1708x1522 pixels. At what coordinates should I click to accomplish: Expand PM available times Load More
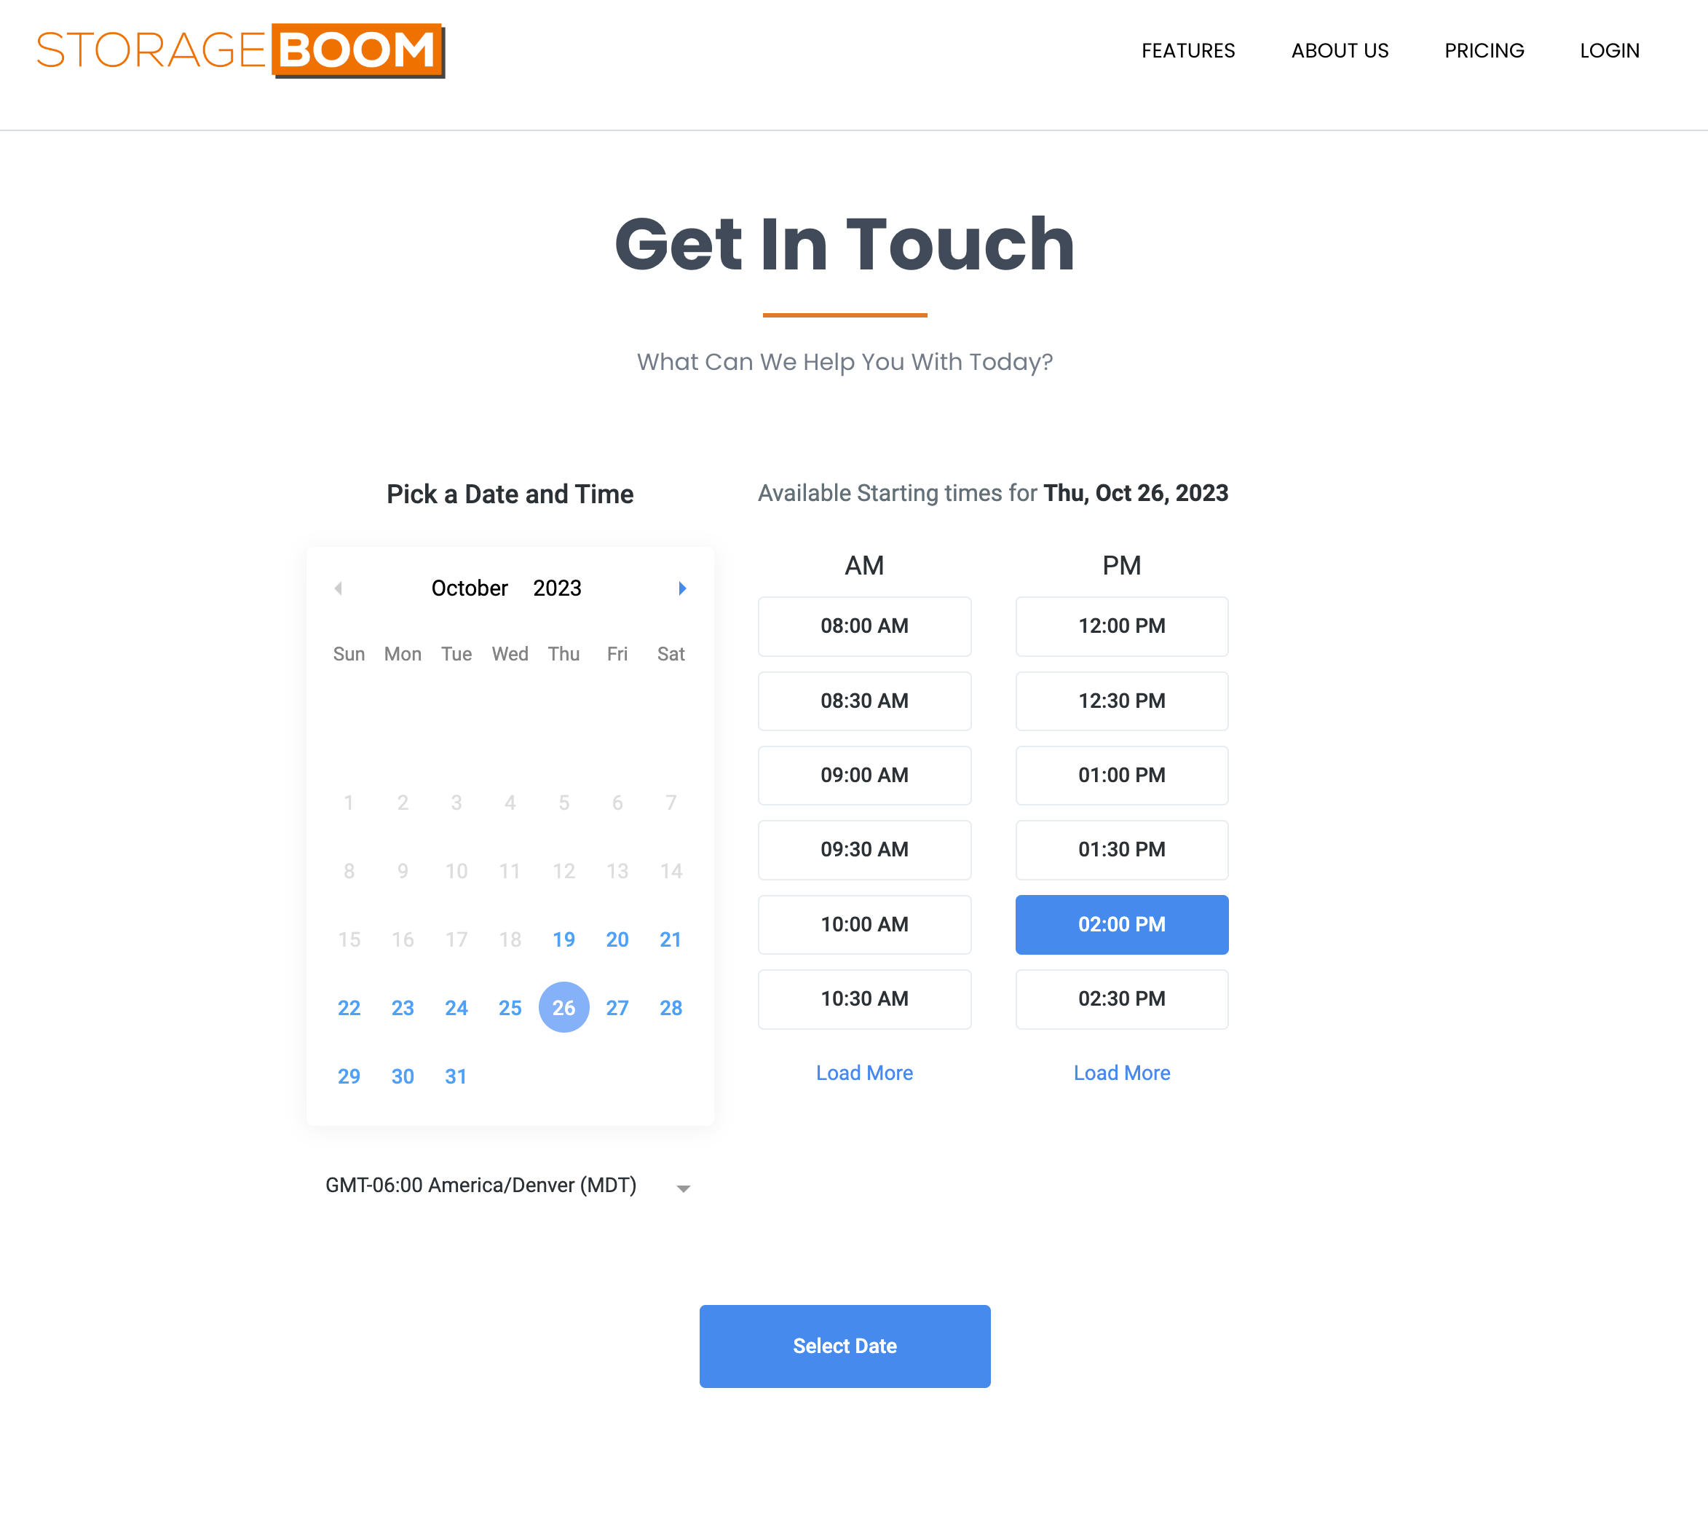pyautogui.click(x=1120, y=1071)
